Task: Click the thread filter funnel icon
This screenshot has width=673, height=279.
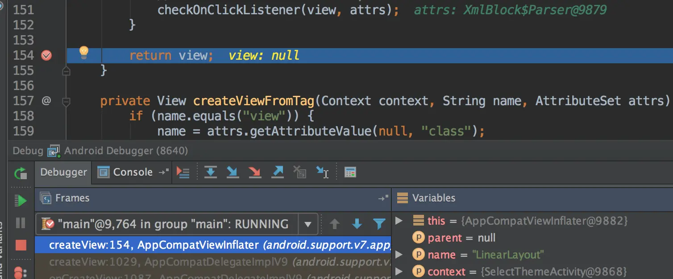Action: (x=379, y=224)
